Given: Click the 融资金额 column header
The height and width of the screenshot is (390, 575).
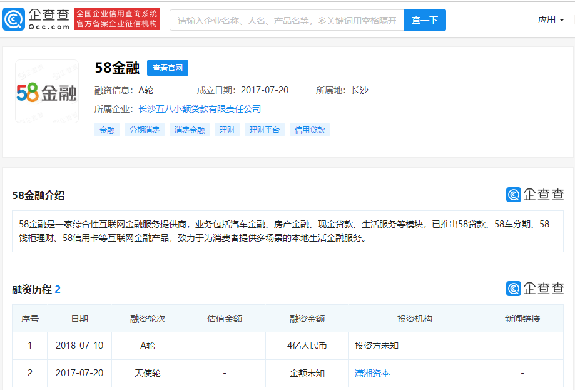Looking at the screenshot, I should click(x=307, y=319).
